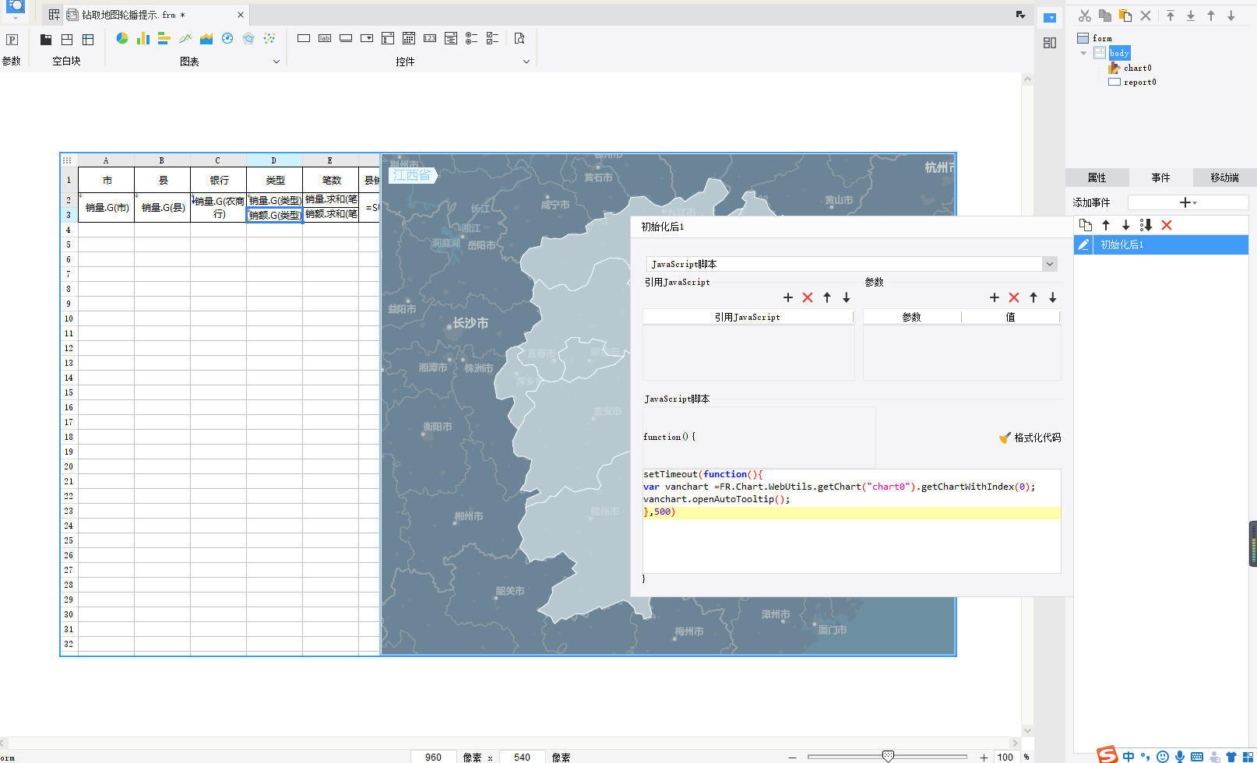The width and height of the screenshot is (1257, 763).
Task: Select chart0 in the widget tree
Action: pos(1137,68)
